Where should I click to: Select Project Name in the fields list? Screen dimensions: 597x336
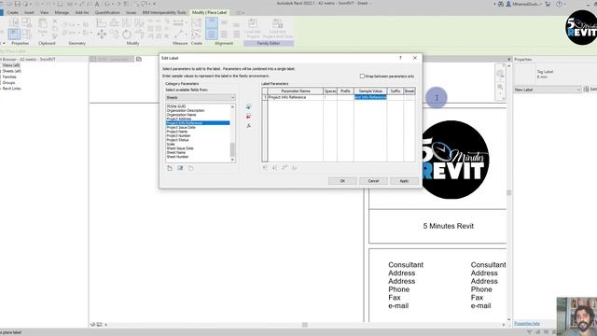click(x=177, y=132)
